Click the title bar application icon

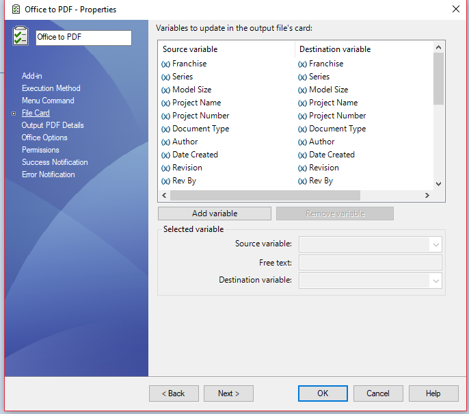click(16, 10)
